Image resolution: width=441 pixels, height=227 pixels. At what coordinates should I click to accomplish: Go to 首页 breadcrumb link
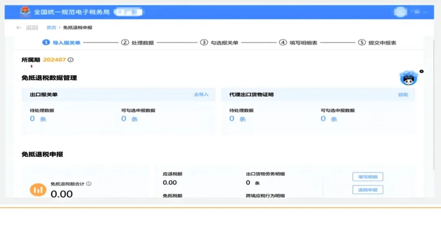click(x=51, y=28)
